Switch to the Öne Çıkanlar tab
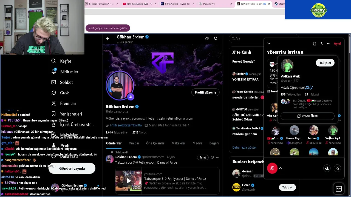Screen dimensions: 351x197 click(x=155, y=143)
